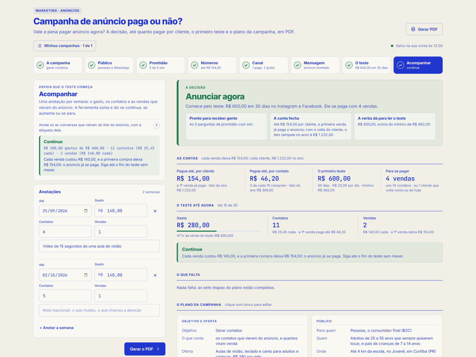
Task: Open Pronto para receber gente card
Action: tap(226, 127)
